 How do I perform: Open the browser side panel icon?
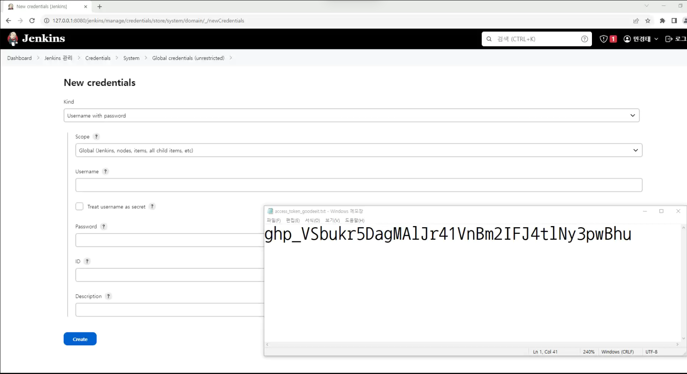click(674, 21)
